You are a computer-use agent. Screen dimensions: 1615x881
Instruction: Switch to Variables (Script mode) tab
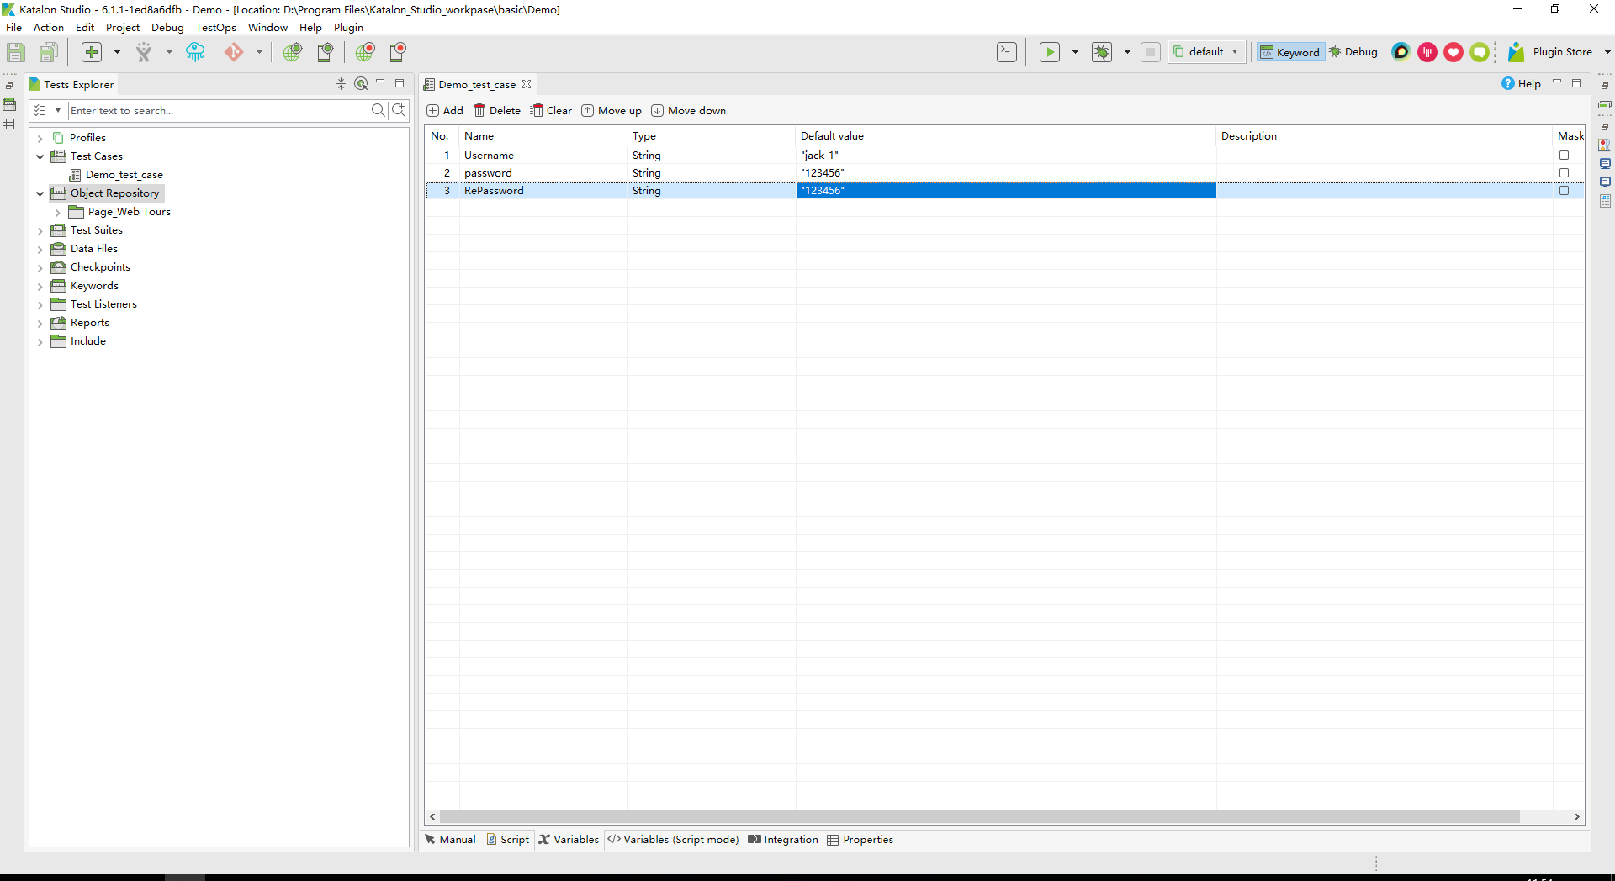673,840
